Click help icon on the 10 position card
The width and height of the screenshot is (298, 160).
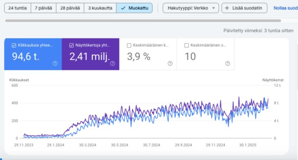click(x=227, y=64)
